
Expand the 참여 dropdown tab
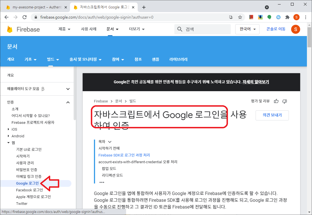(x=118, y=59)
